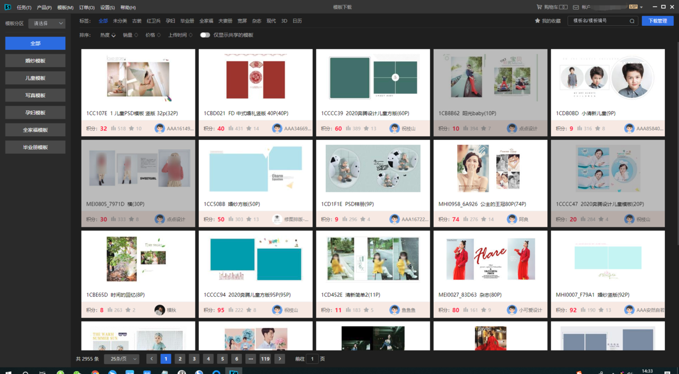679x374 pixels.
Task: Go to page 3
Action: pos(194,359)
